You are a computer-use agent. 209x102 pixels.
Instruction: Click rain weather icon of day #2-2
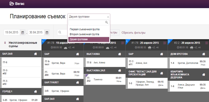point(192,48)
